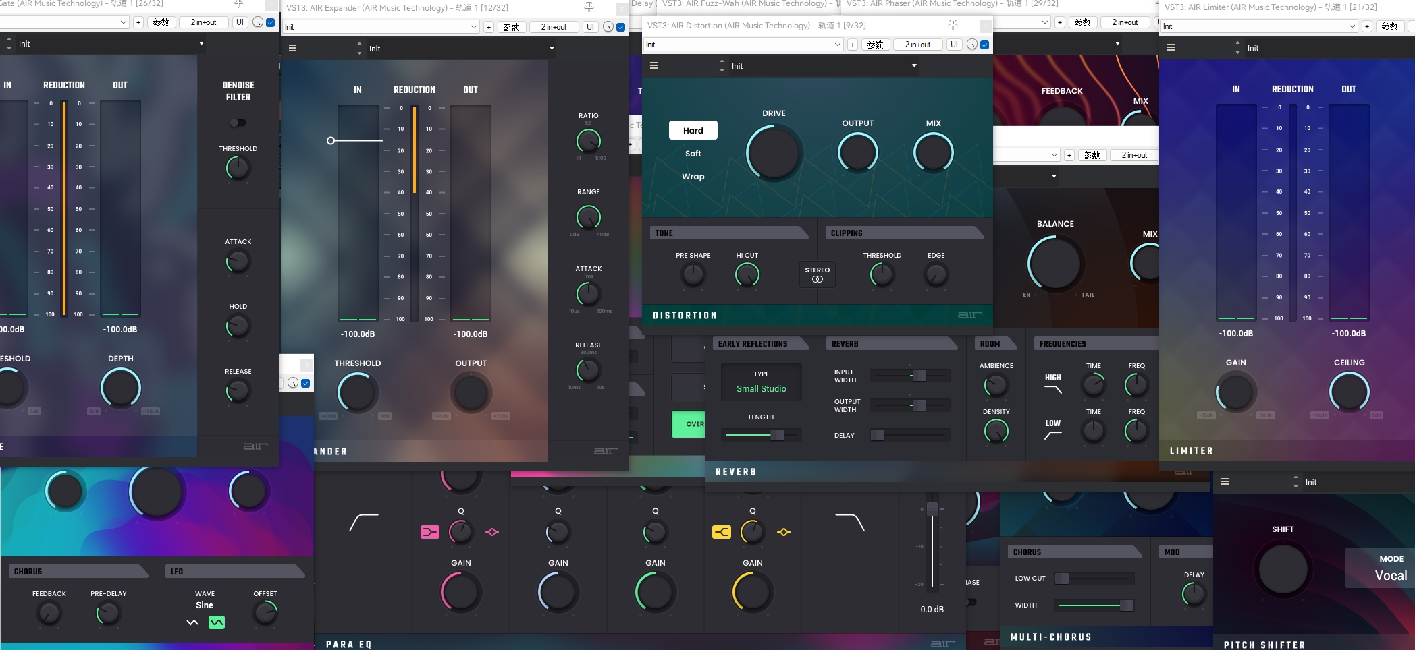1415x650 pixels.
Task: Toggle bypass checkbox in AIR Distortion window
Action: pos(984,45)
